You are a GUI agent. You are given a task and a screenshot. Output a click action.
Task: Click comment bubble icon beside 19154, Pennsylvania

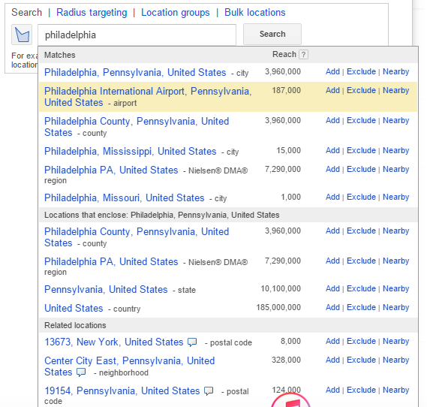coord(209,391)
